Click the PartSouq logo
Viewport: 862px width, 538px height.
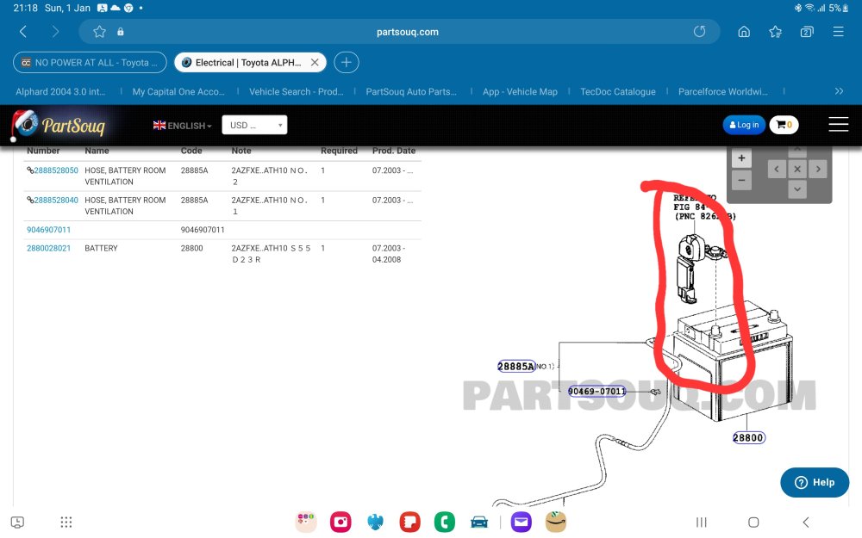pyautogui.click(x=59, y=125)
